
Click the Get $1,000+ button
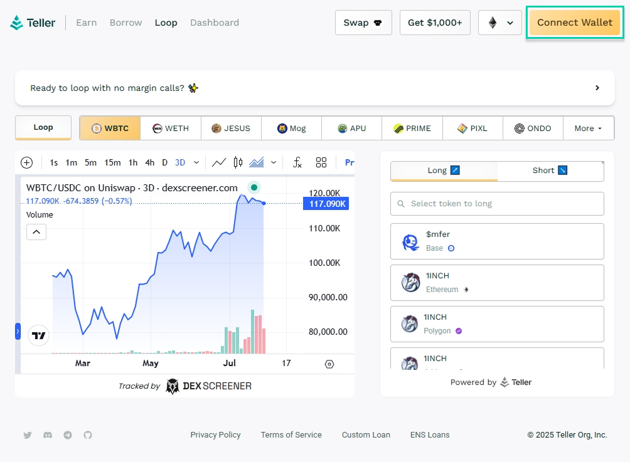click(x=435, y=23)
